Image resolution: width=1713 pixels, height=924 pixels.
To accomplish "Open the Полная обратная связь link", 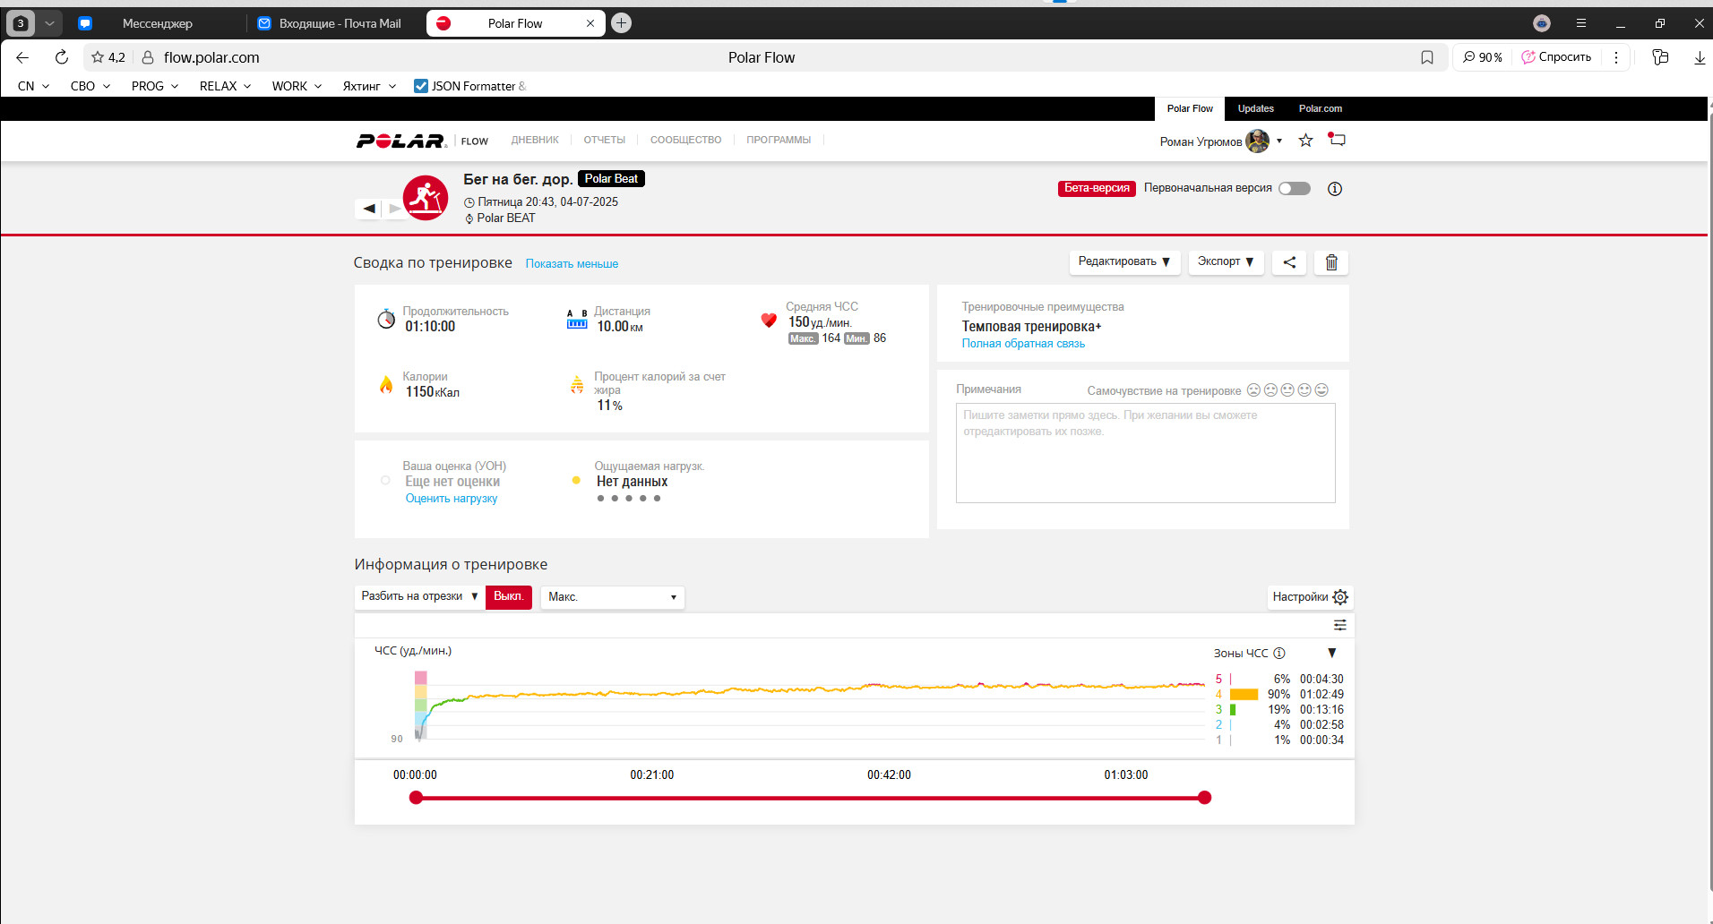I will click(1023, 344).
